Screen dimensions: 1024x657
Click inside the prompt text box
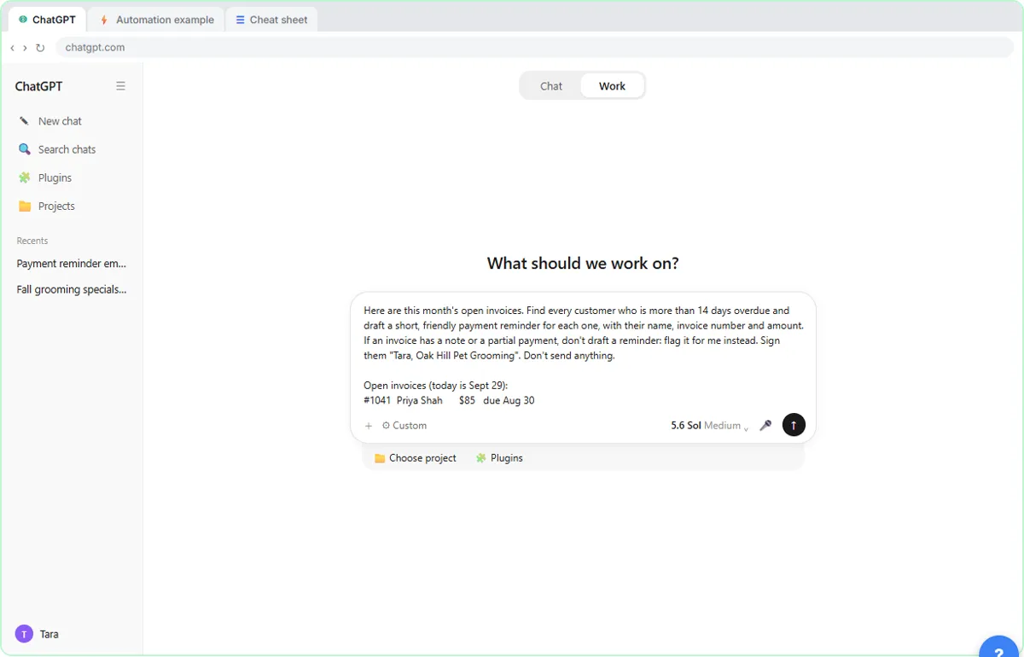tap(583, 355)
